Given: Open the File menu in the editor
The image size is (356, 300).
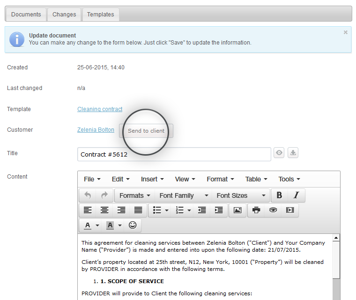Looking at the screenshot, I should 92,180.
